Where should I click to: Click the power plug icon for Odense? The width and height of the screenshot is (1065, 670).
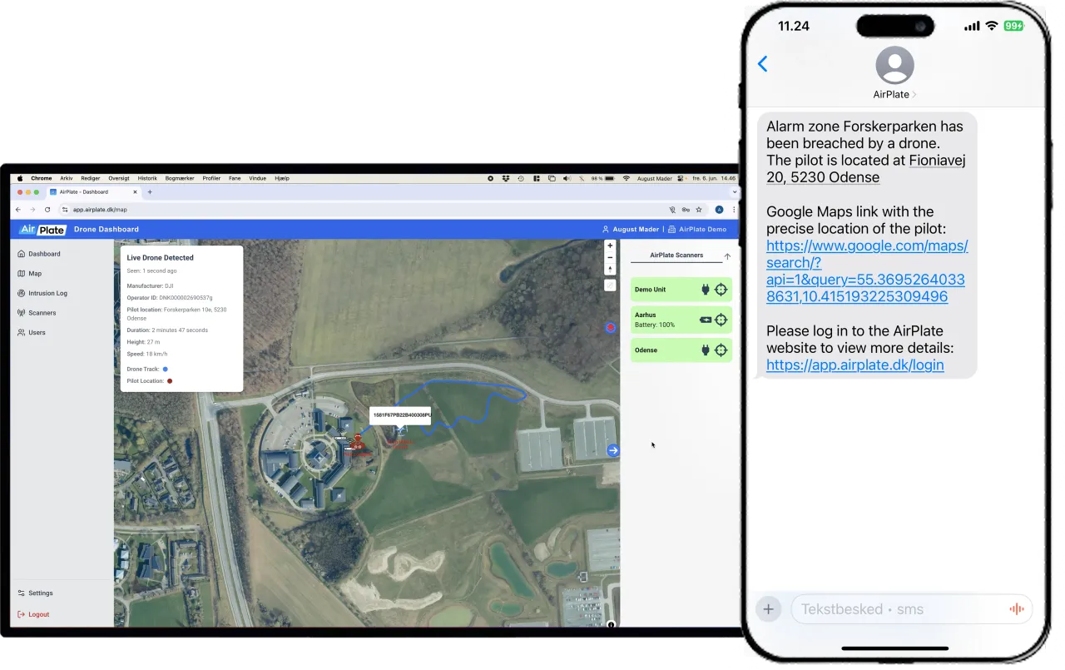point(706,350)
